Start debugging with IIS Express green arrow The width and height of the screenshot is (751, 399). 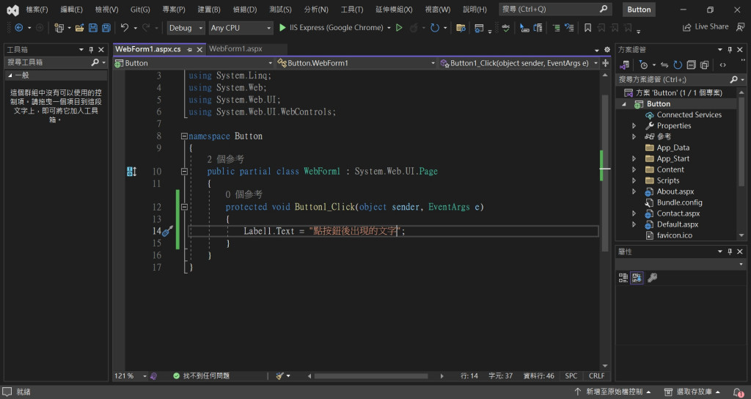click(x=282, y=28)
